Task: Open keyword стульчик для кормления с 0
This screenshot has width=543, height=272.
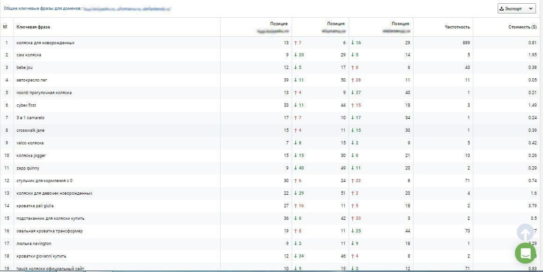Action: click(44, 181)
